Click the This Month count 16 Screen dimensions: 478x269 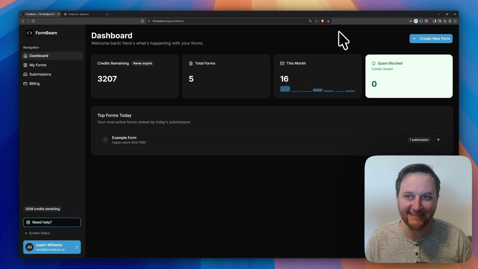pyautogui.click(x=284, y=79)
